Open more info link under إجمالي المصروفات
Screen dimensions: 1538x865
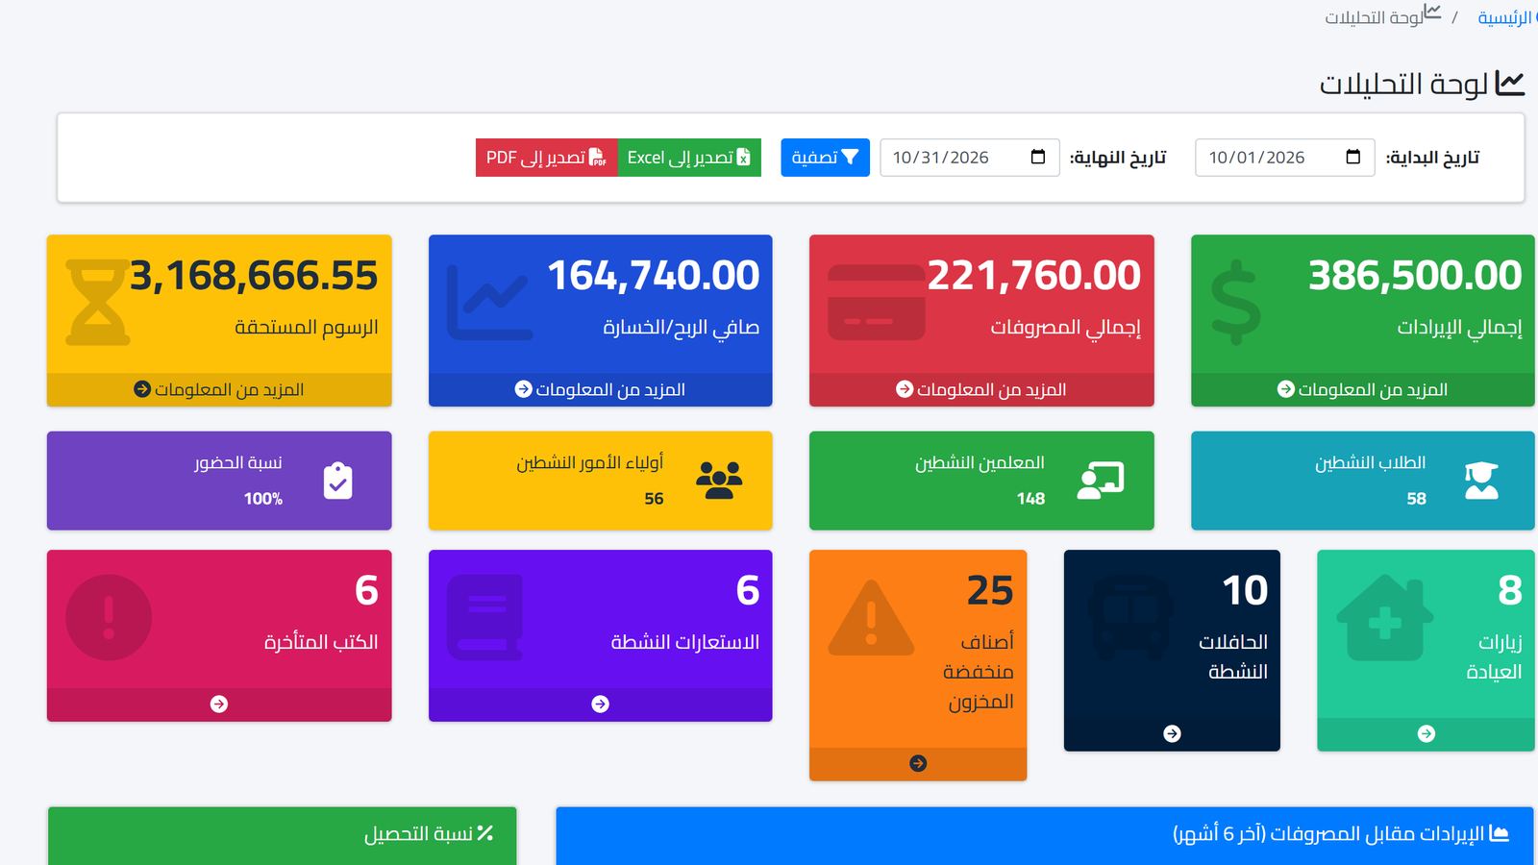(x=981, y=389)
